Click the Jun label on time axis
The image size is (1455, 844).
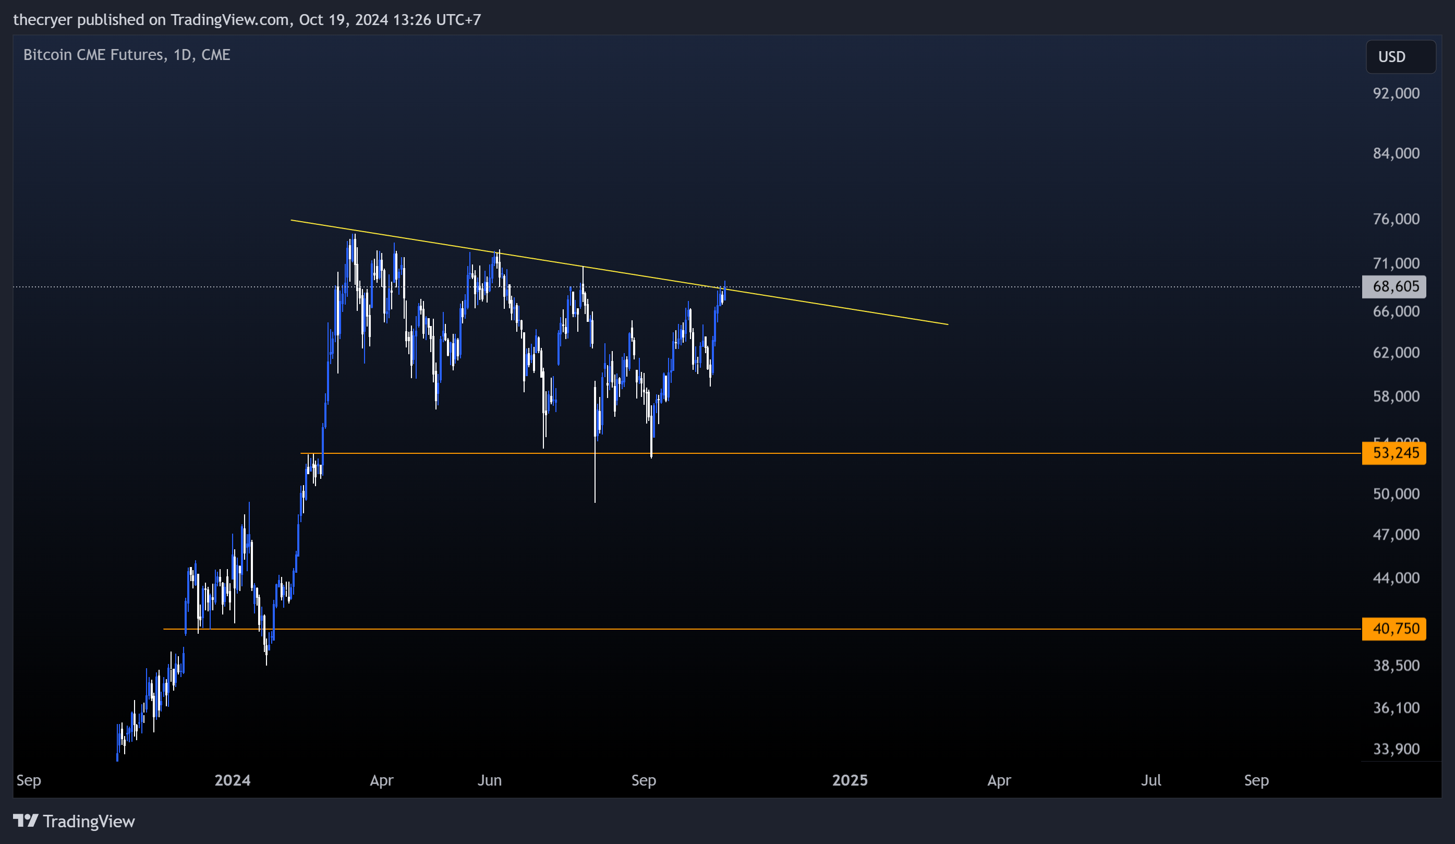[x=490, y=780]
